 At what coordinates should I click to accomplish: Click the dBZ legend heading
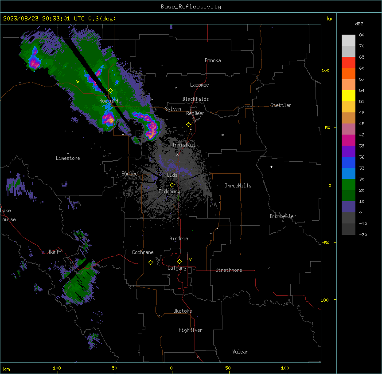[359, 24]
